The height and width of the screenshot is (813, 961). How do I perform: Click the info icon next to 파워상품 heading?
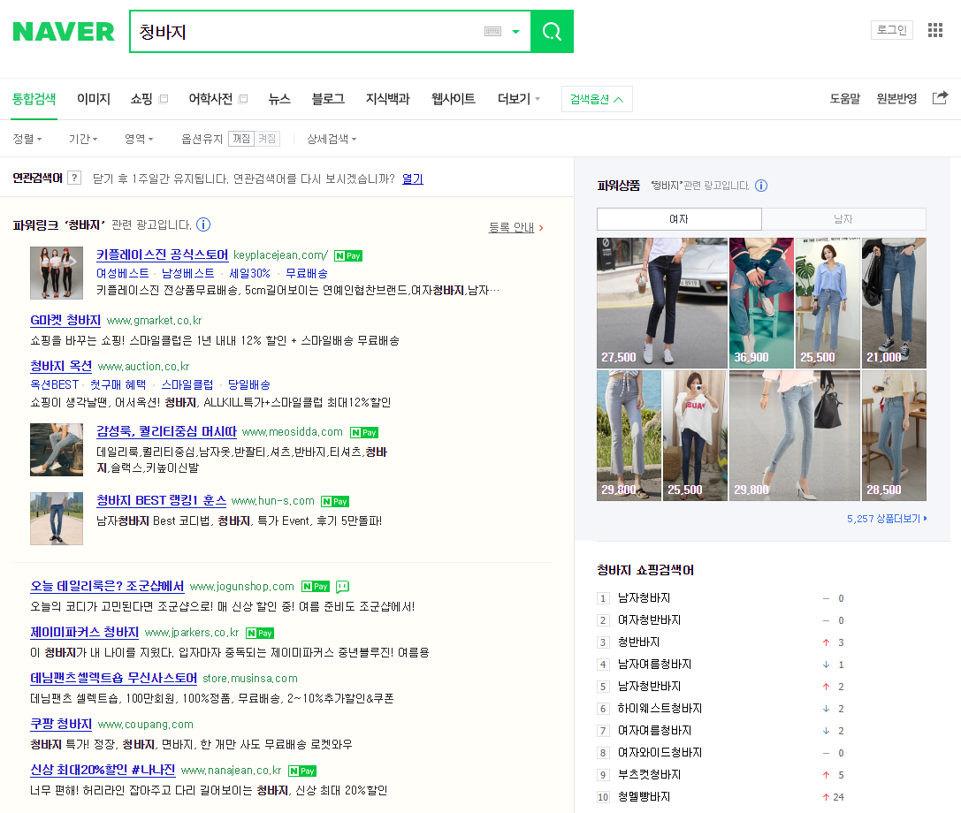coord(761,186)
